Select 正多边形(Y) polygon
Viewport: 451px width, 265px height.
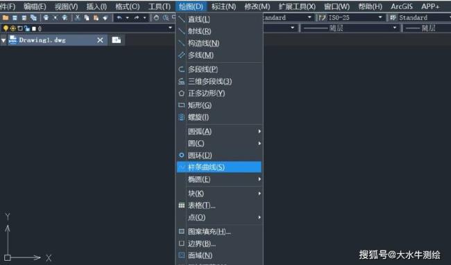[x=219, y=93]
